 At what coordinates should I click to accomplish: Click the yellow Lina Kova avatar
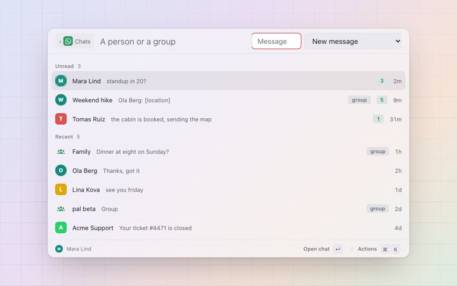coord(61,189)
